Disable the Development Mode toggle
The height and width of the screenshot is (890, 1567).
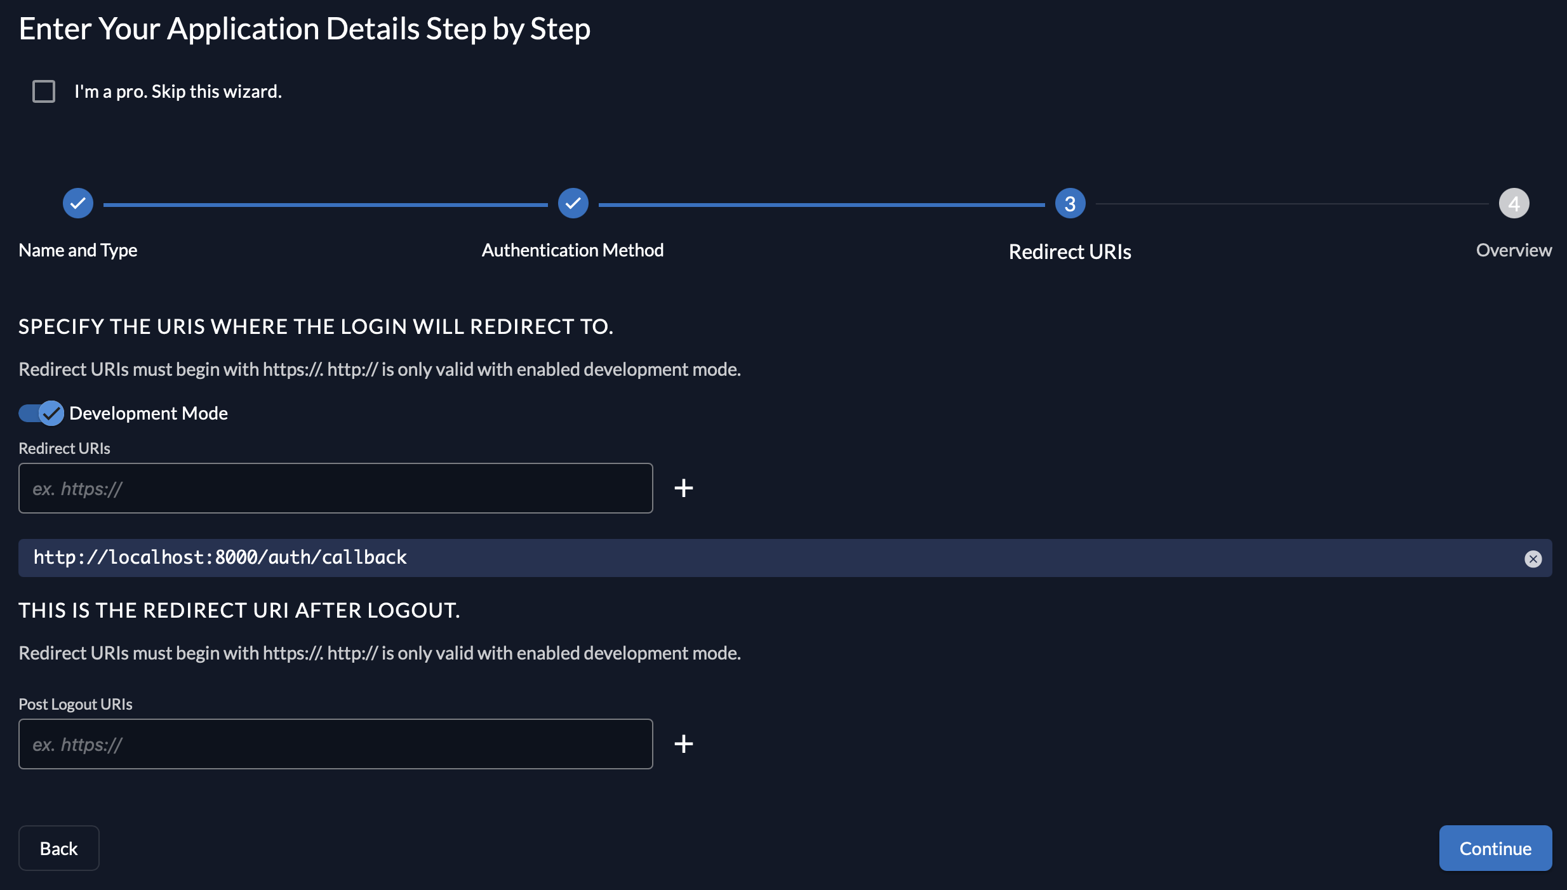coord(41,413)
